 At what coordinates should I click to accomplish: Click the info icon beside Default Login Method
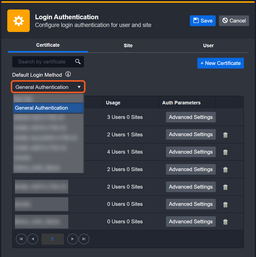[68, 74]
